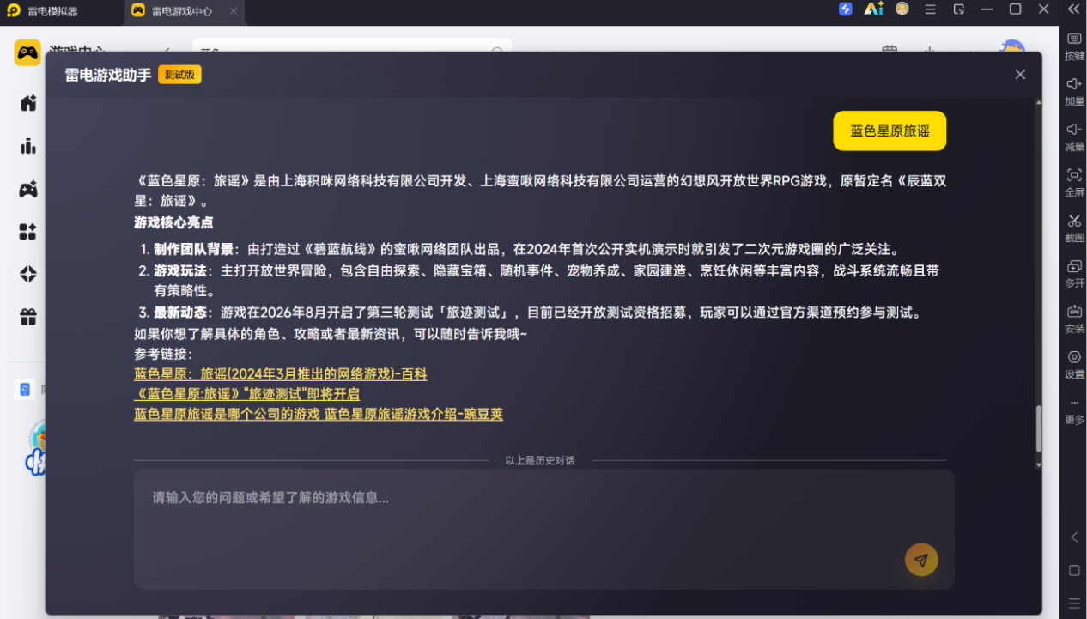Click the four-point star icon in sidebar
The width and height of the screenshot is (1087, 619).
tap(28, 274)
